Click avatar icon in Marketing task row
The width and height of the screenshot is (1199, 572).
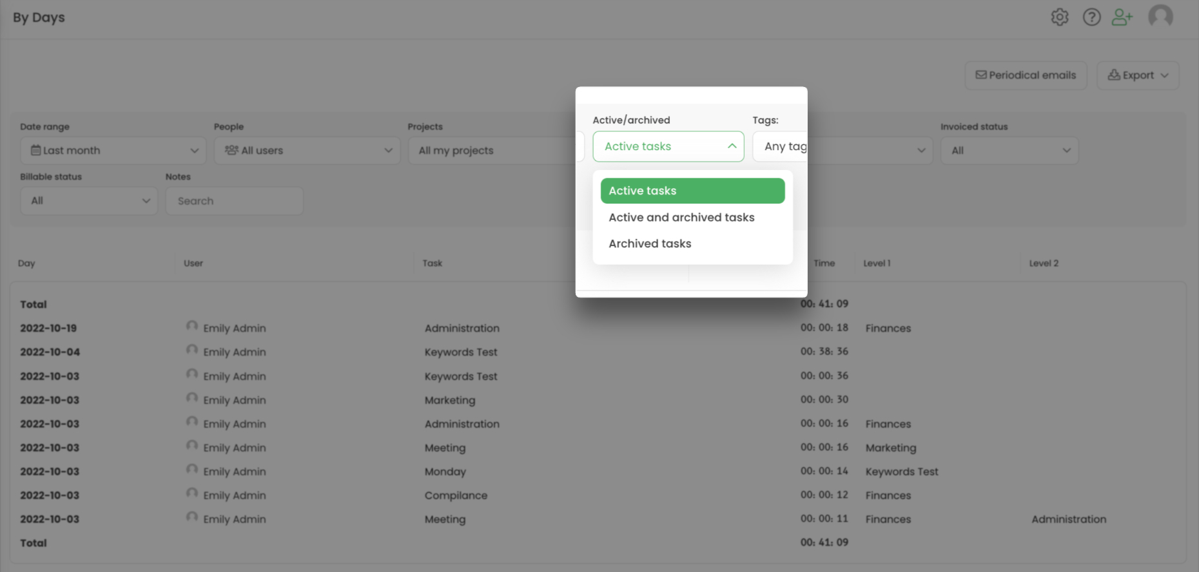191,399
